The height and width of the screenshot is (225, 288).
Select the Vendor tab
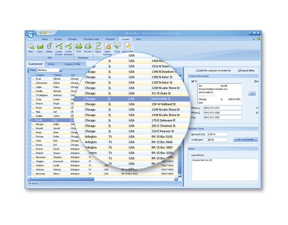(x=51, y=64)
